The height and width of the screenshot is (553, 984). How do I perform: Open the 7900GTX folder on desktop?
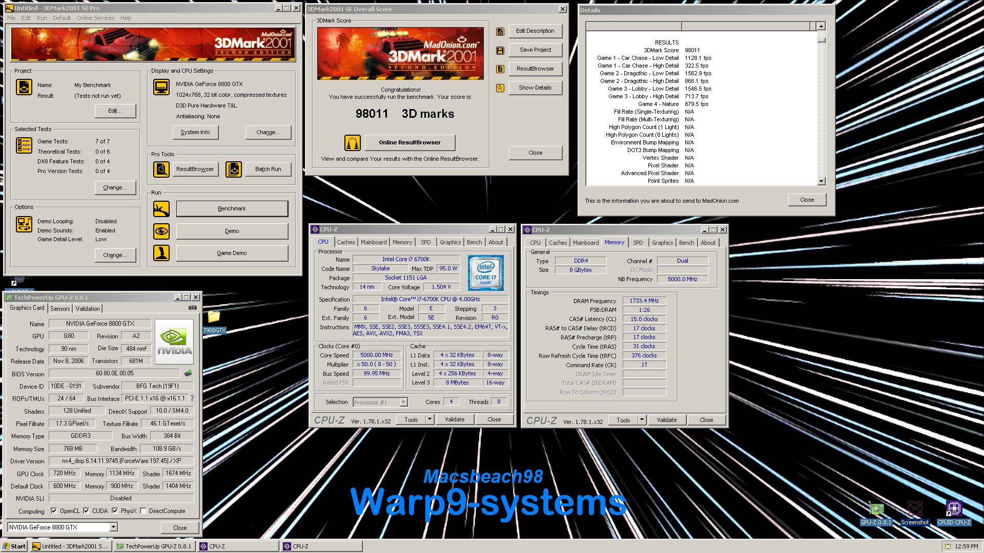click(214, 322)
